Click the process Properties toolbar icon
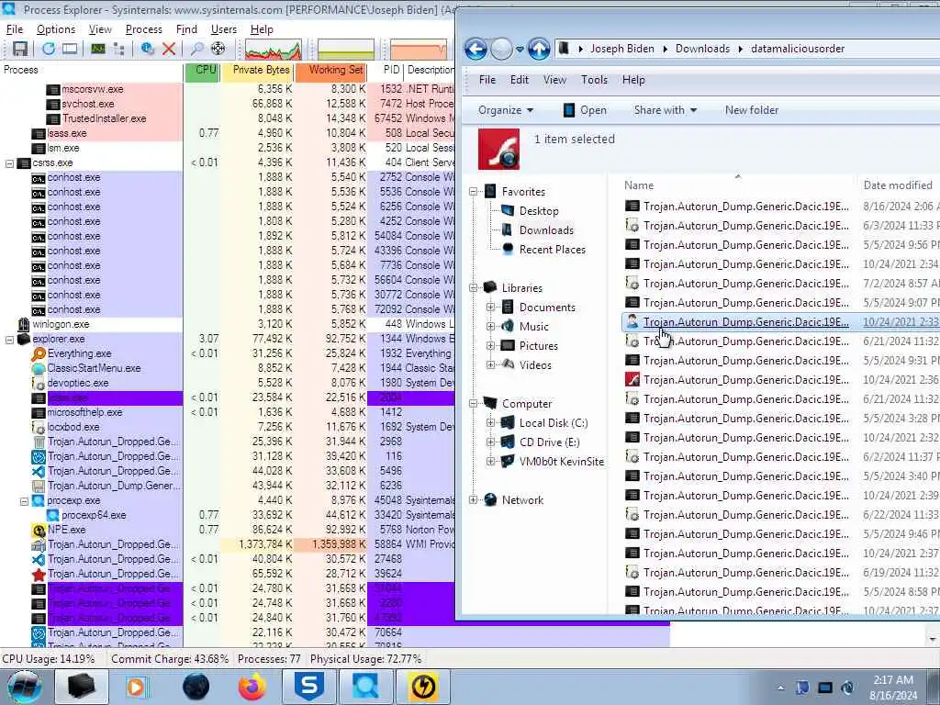Image resolution: width=940 pixels, height=705 pixels. coord(147,50)
